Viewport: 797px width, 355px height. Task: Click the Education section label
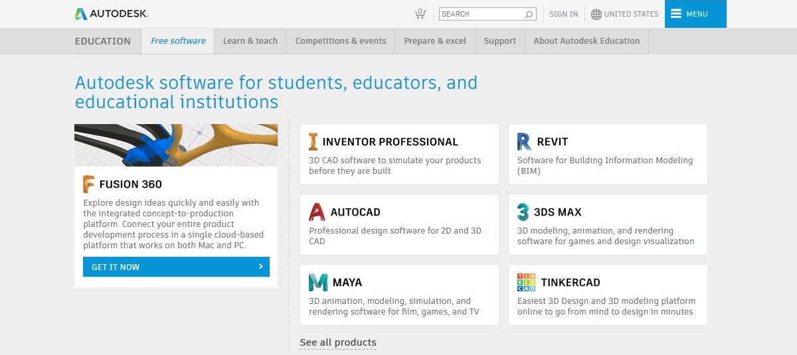pos(103,41)
